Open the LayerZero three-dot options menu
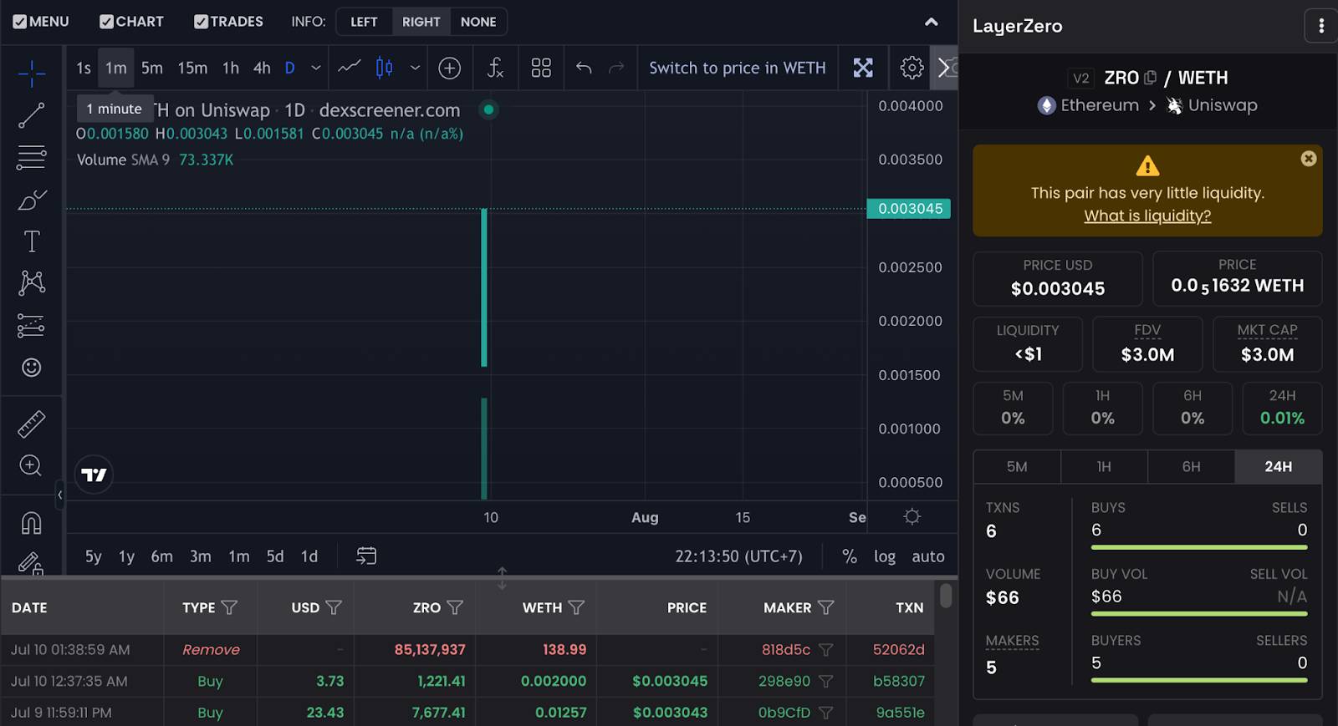Viewport: 1338px width, 726px height. [x=1320, y=26]
